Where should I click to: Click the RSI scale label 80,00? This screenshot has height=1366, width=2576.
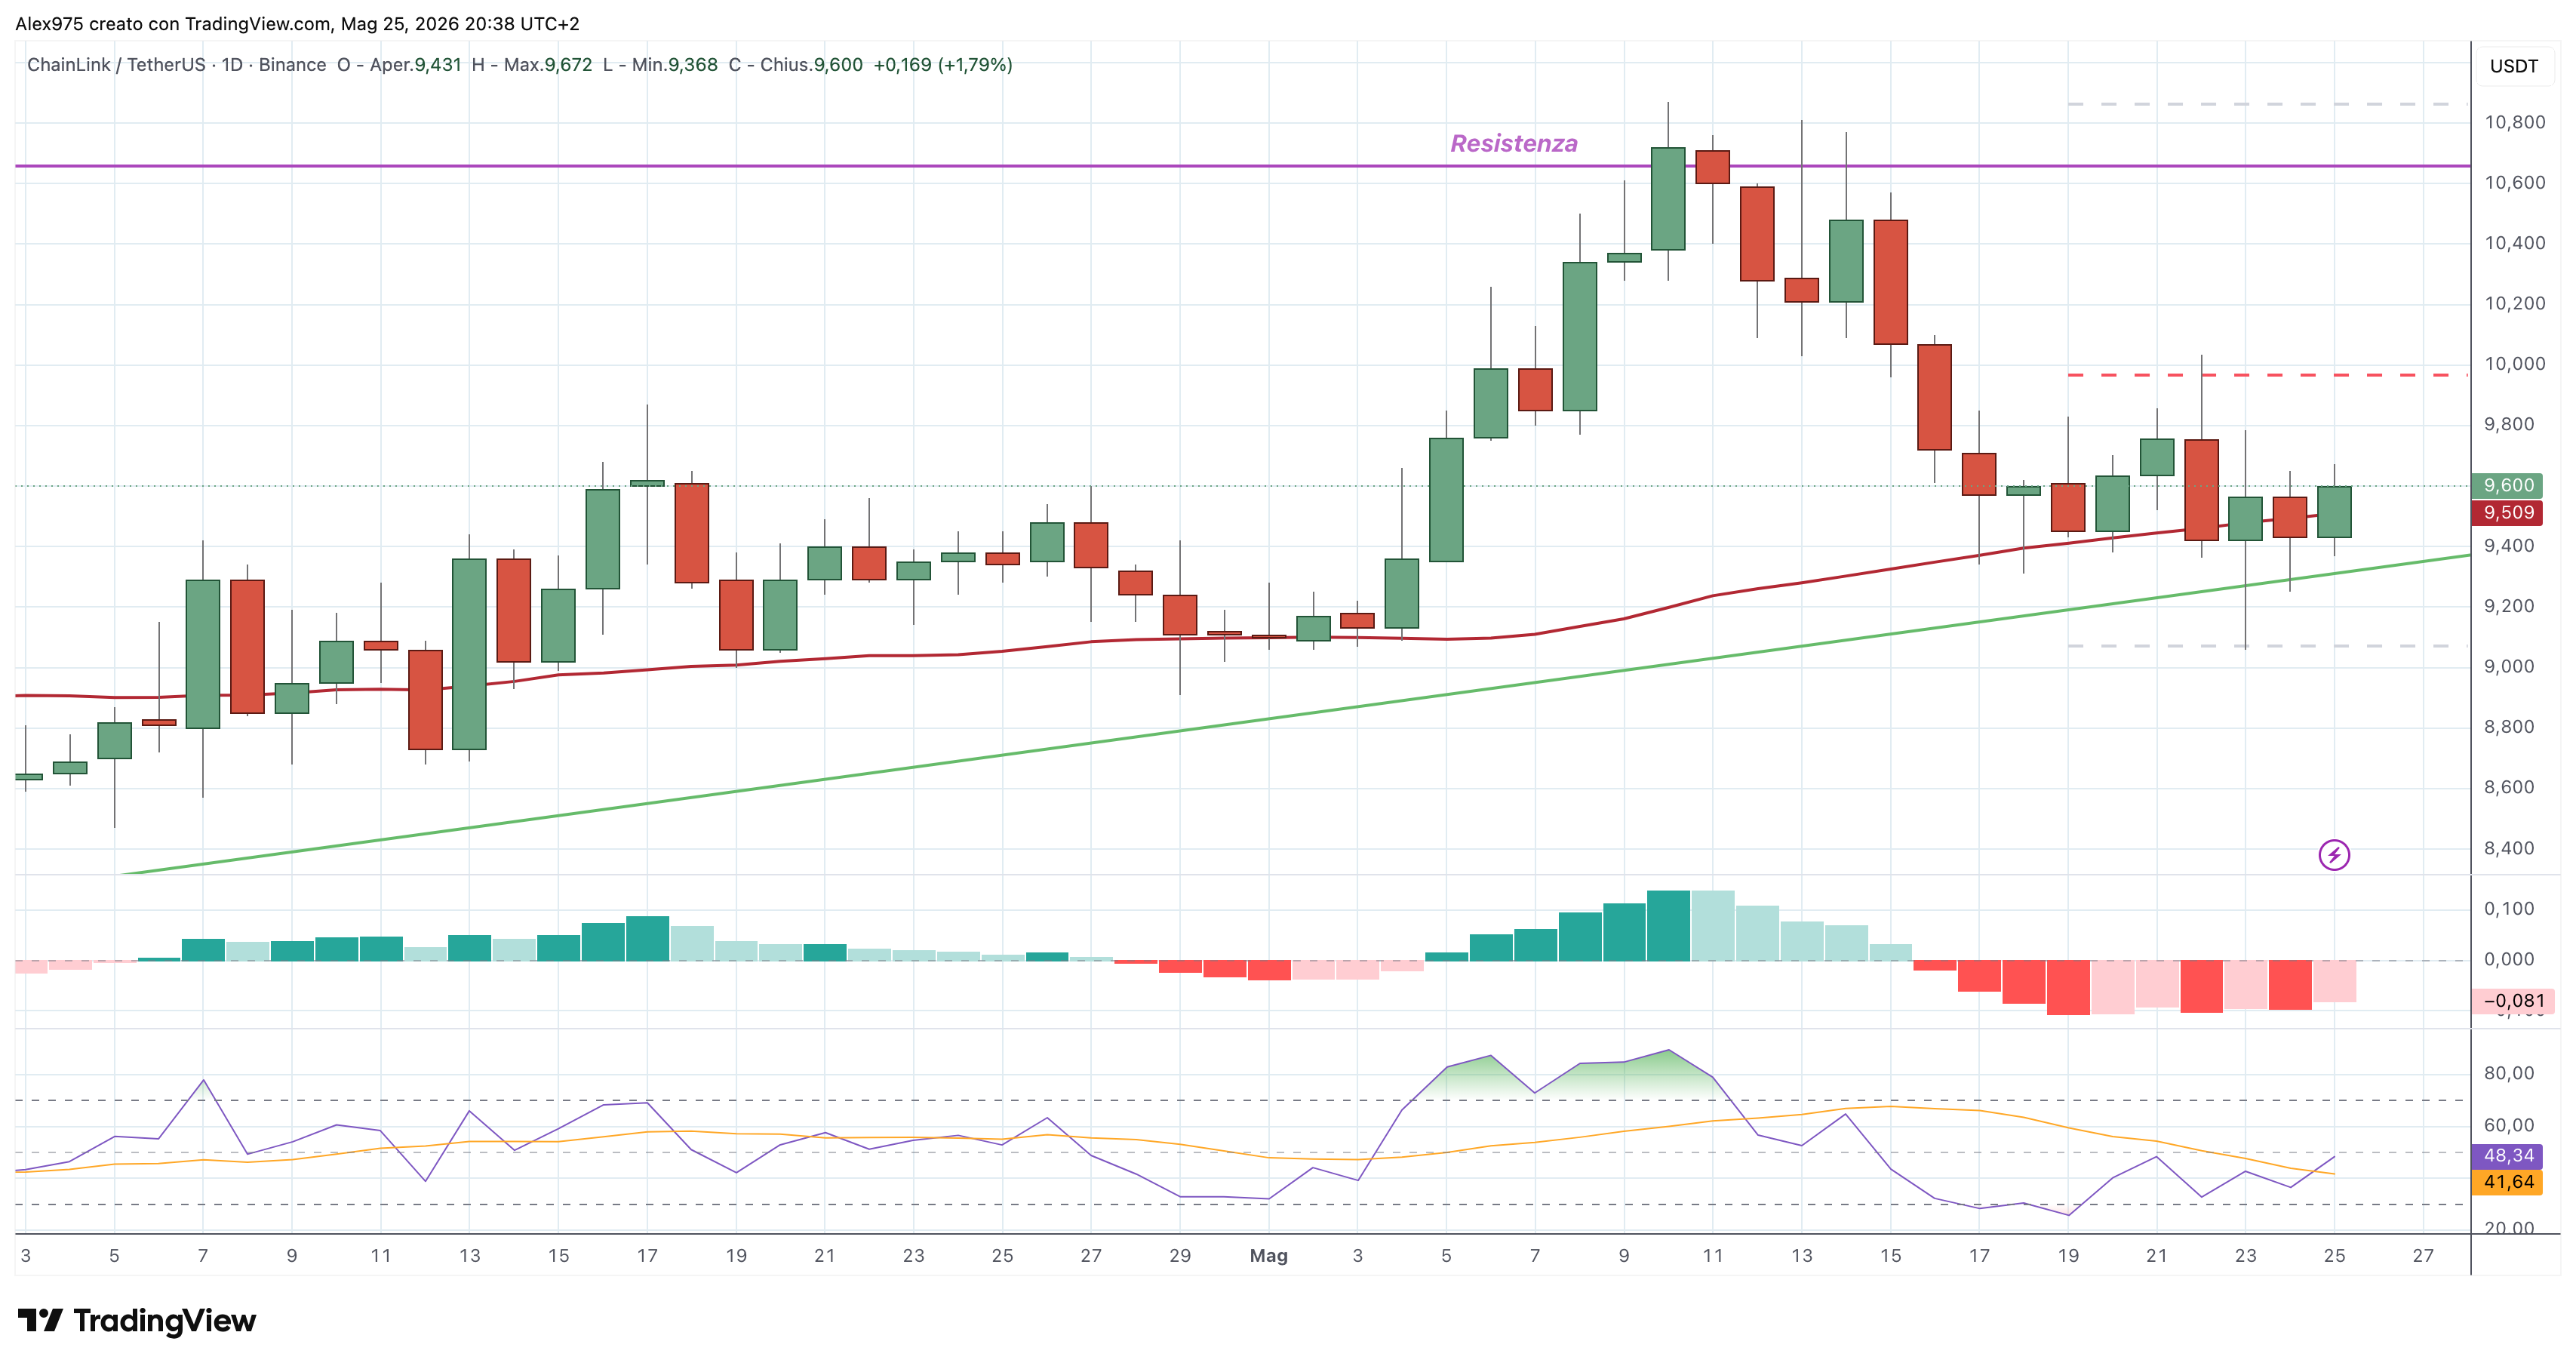point(2509,1073)
